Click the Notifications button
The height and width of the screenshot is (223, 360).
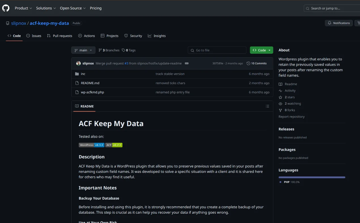click(x=339, y=23)
